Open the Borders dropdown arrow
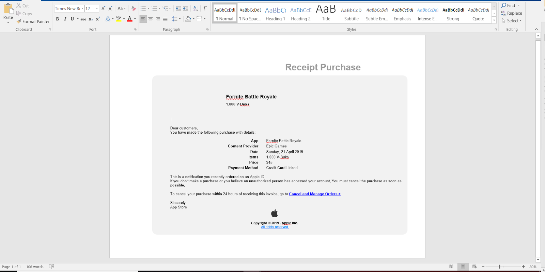545x272 pixels. click(204, 19)
